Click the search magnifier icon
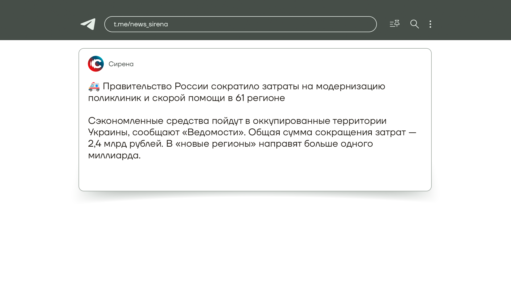511x287 pixels. click(x=414, y=24)
